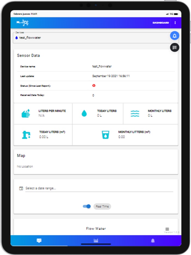The width and height of the screenshot is (191, 255).
Task: Click the Status (Since Last Report) label
Action: pos(35,86)
